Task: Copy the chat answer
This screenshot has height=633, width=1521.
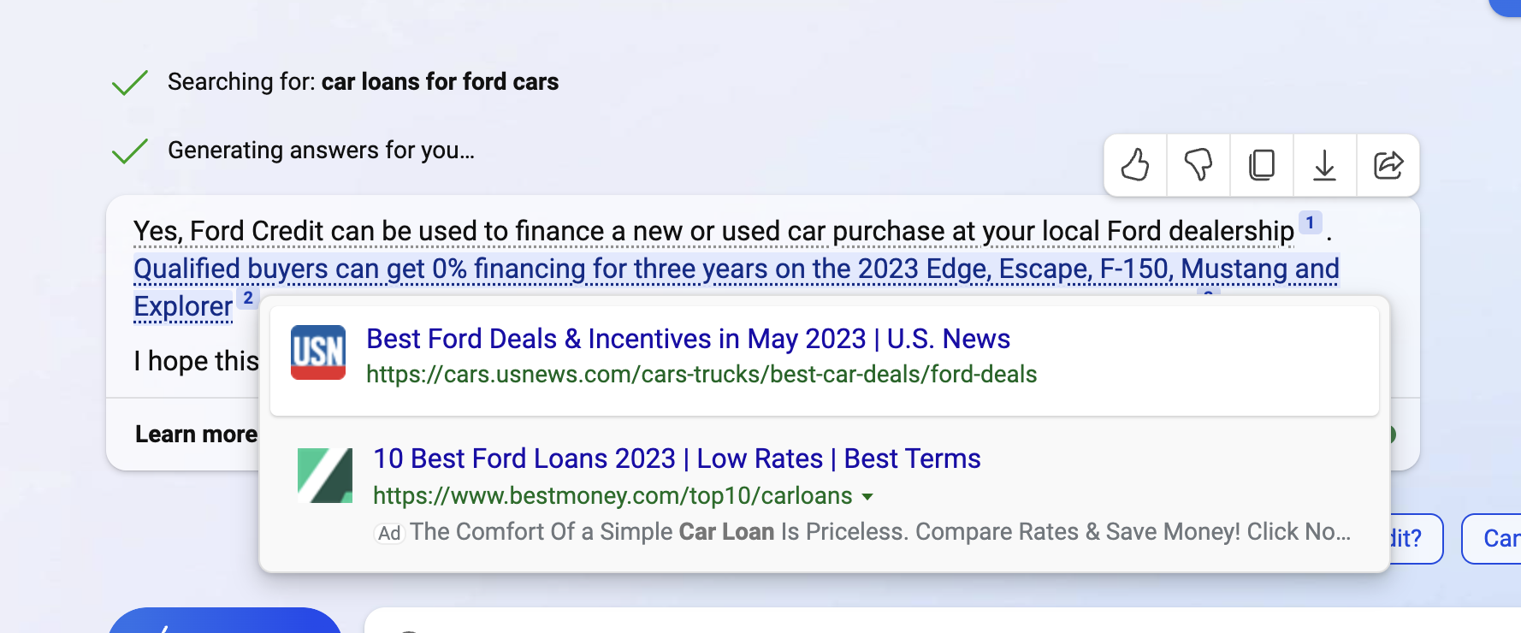Action: tap(1262, 165)
